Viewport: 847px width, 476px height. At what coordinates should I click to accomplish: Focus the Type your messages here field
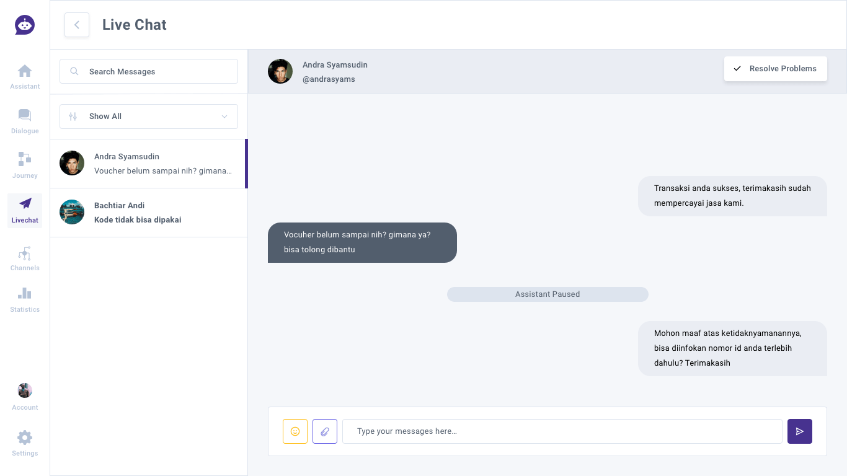pyautogui.click(x=562, y=431)
